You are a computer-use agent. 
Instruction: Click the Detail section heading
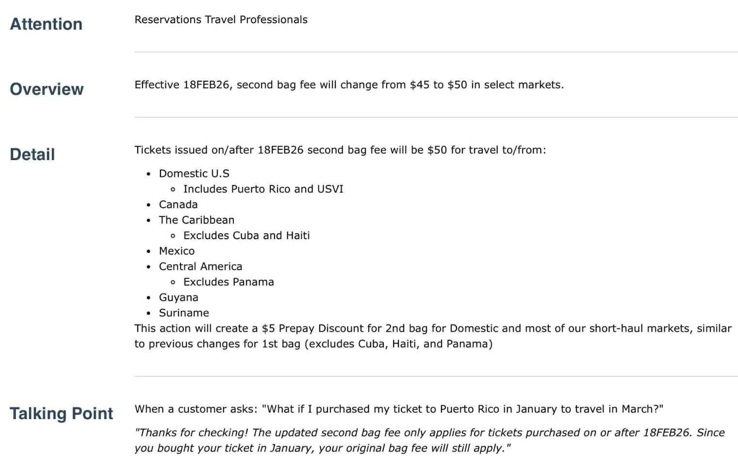click(x=33, y=154)
